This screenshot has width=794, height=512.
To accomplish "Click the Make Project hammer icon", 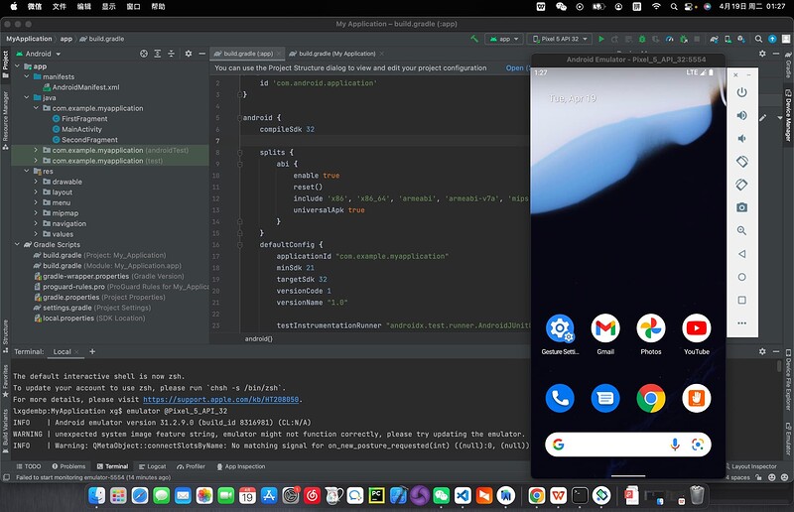I will [474, 39].
